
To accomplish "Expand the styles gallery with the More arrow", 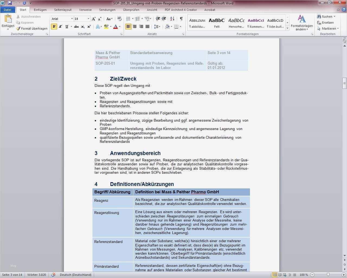I will 287,28.
